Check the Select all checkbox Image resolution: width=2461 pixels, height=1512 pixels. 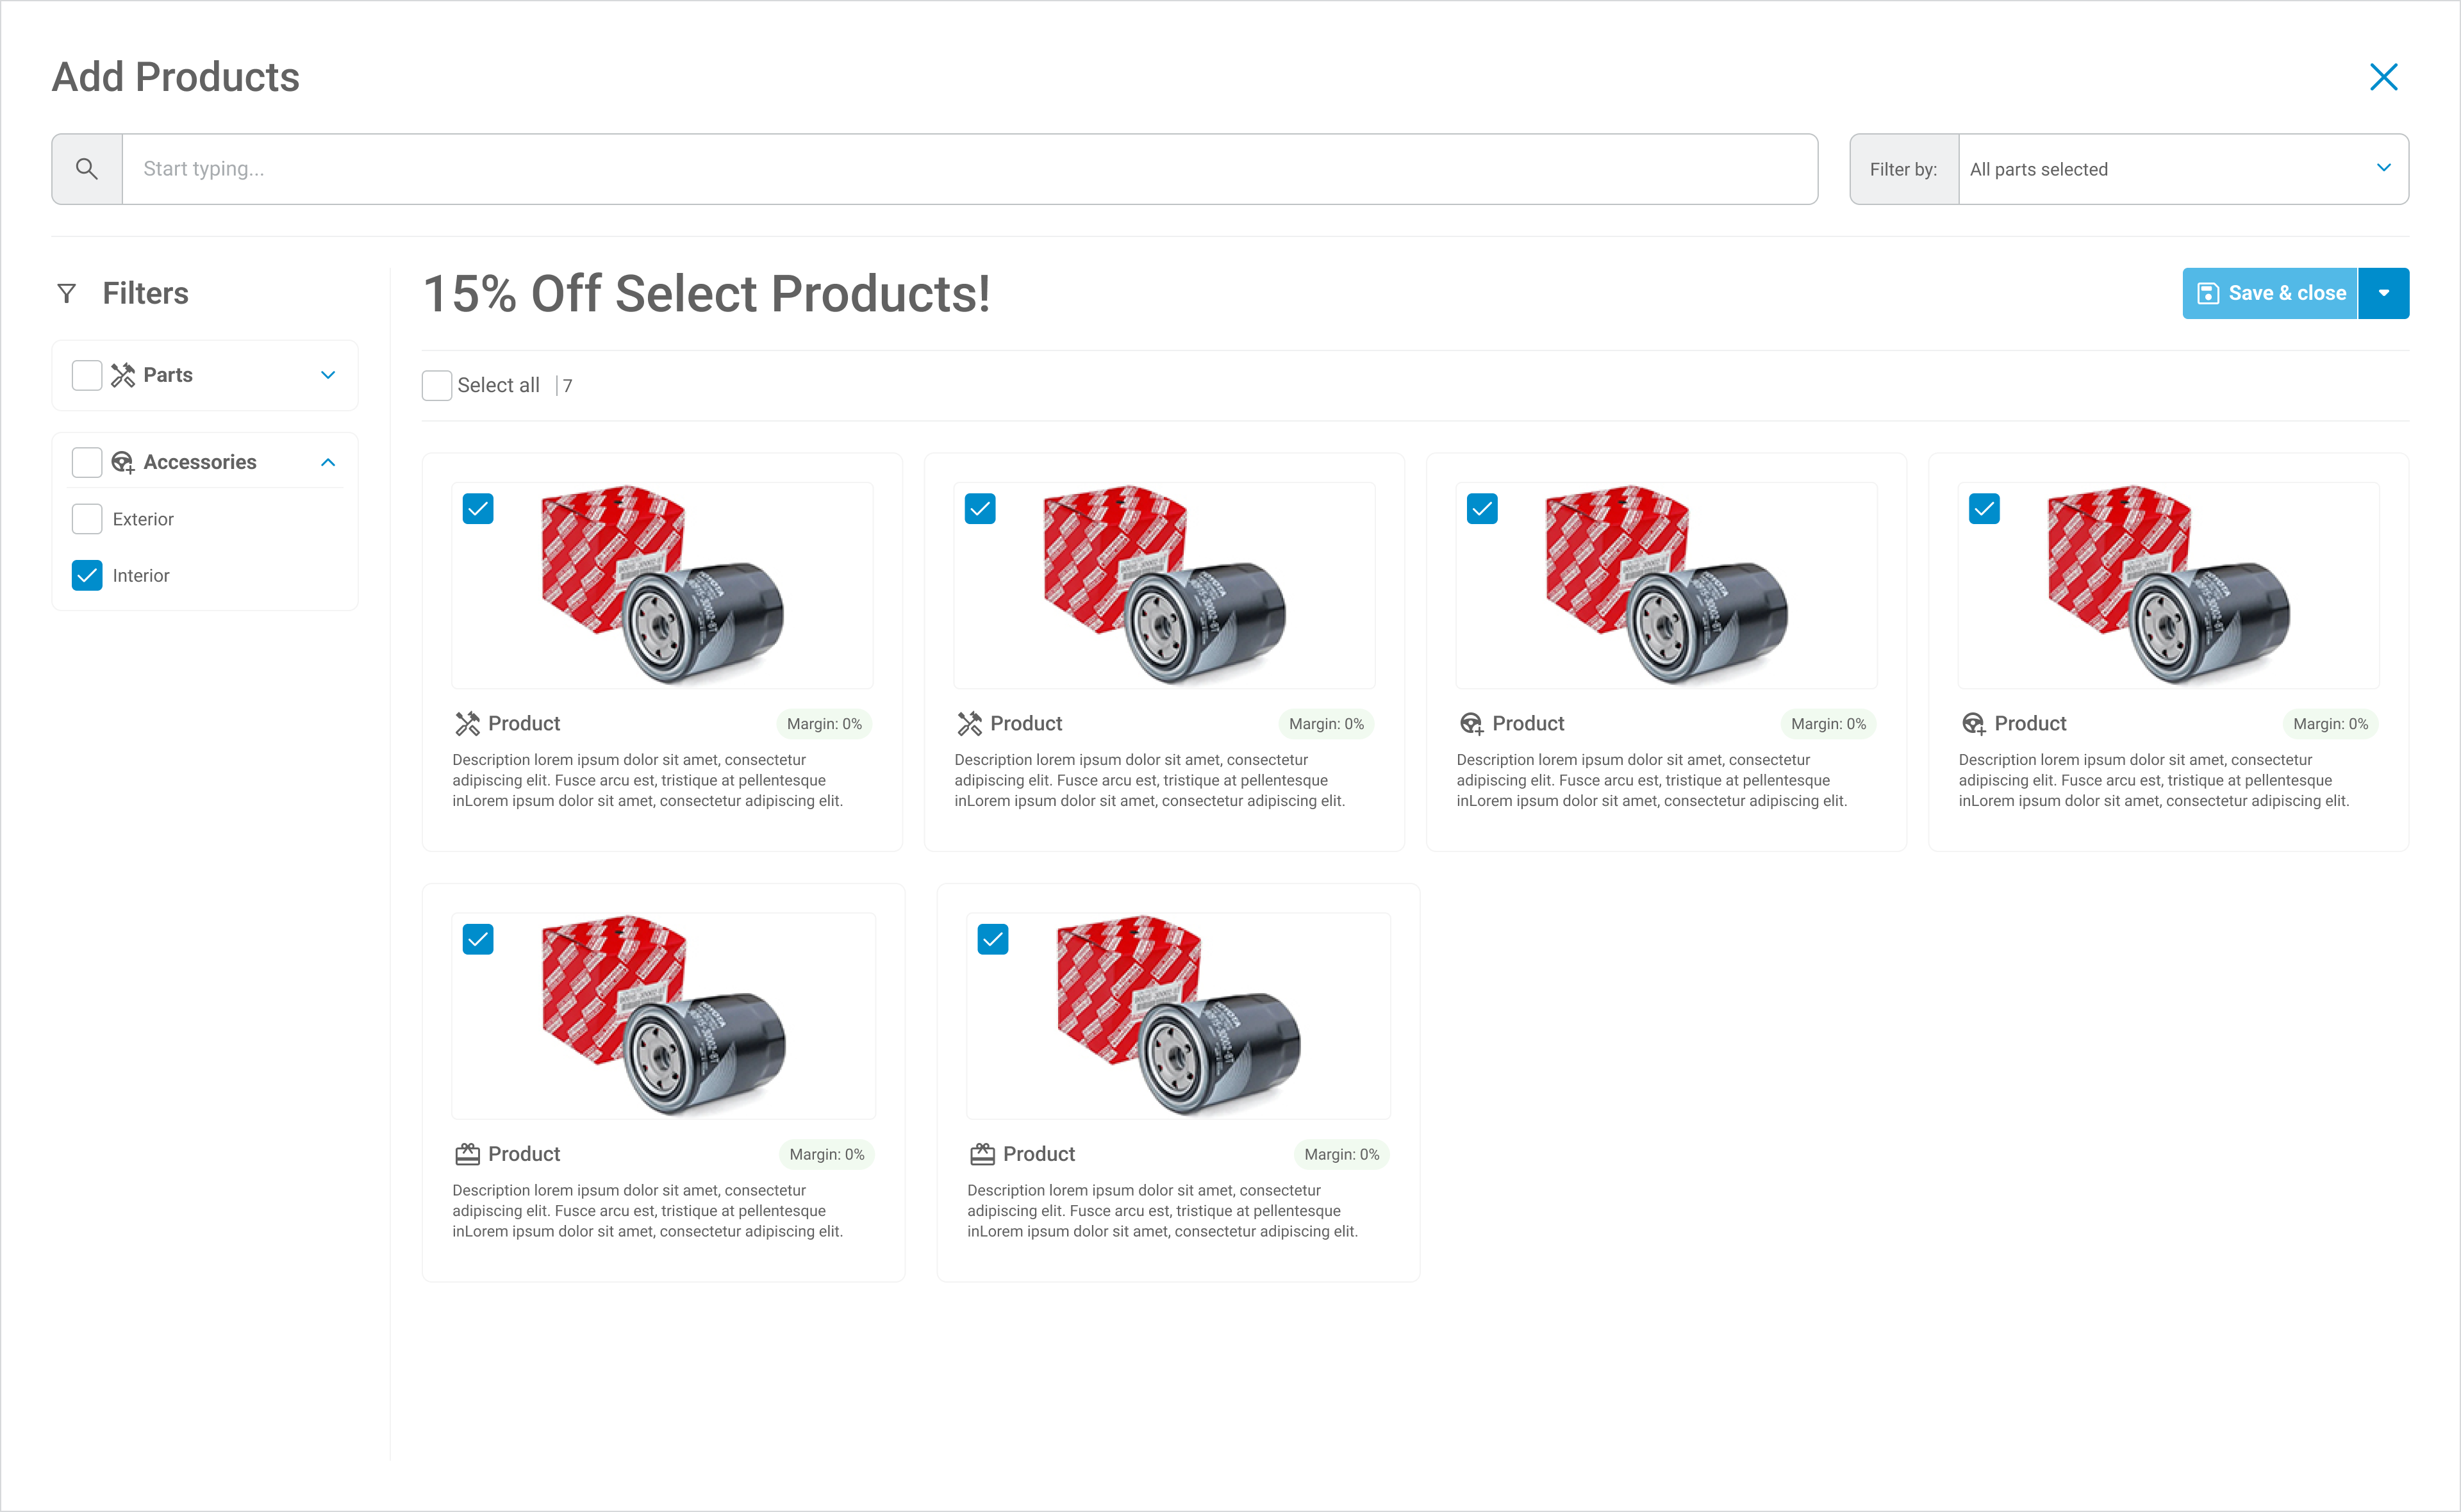[x=437, y=385]
